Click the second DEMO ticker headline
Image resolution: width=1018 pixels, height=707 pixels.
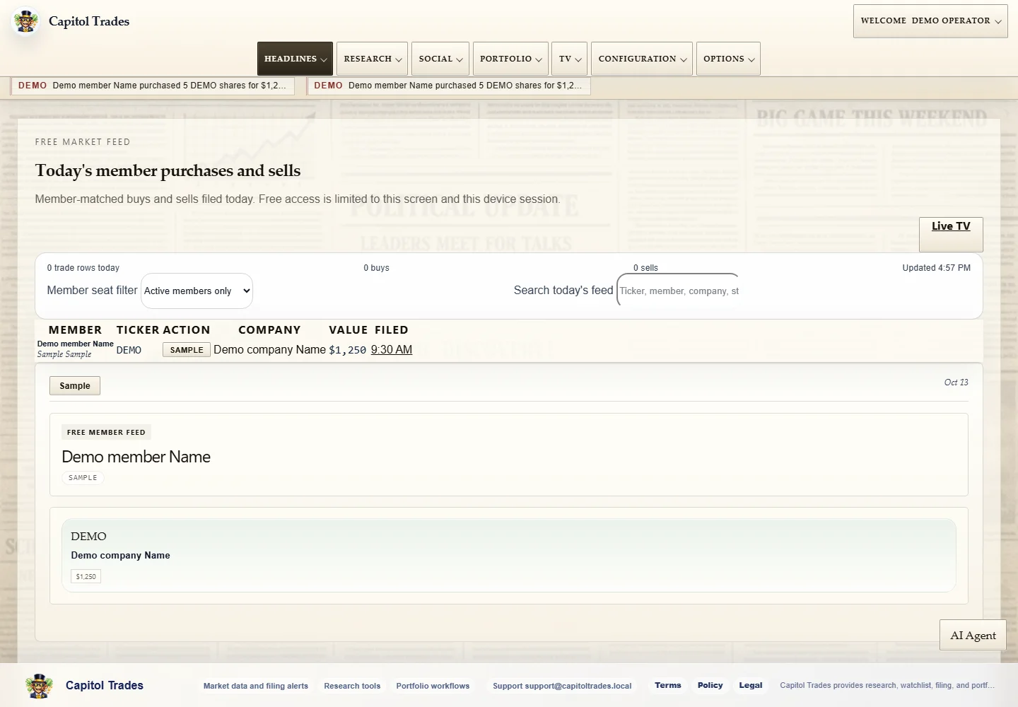(x=449, y=86)
